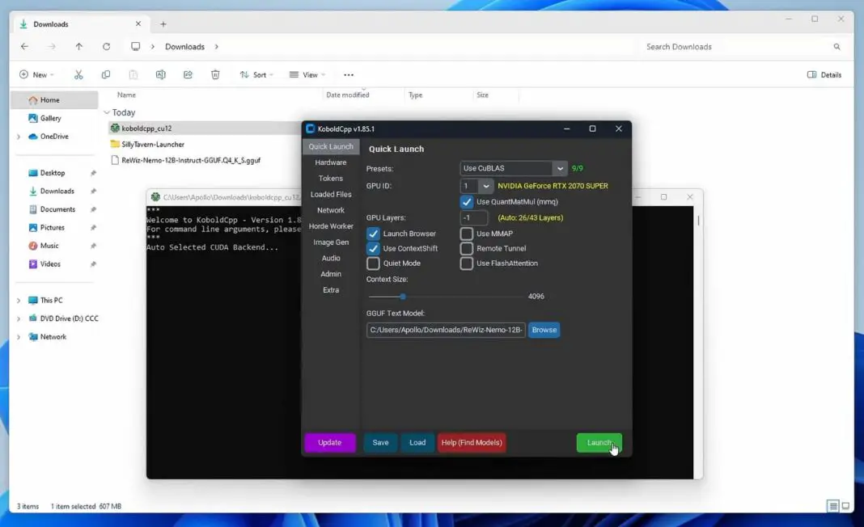Screen dimensions: 864x527
Task: Click the Cut icon in Explorer toolbar
Action: click(78, 74)
